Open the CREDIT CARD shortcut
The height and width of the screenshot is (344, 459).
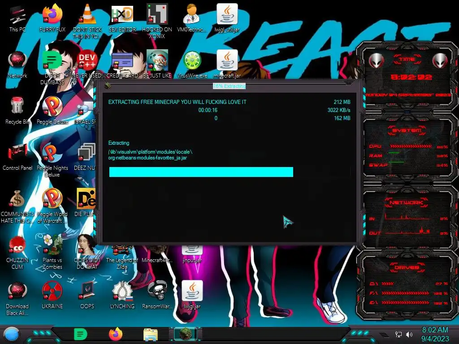(122, 65)
